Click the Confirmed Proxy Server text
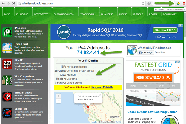186x124 pixels. pyautogui.click(x=80, y=71)
